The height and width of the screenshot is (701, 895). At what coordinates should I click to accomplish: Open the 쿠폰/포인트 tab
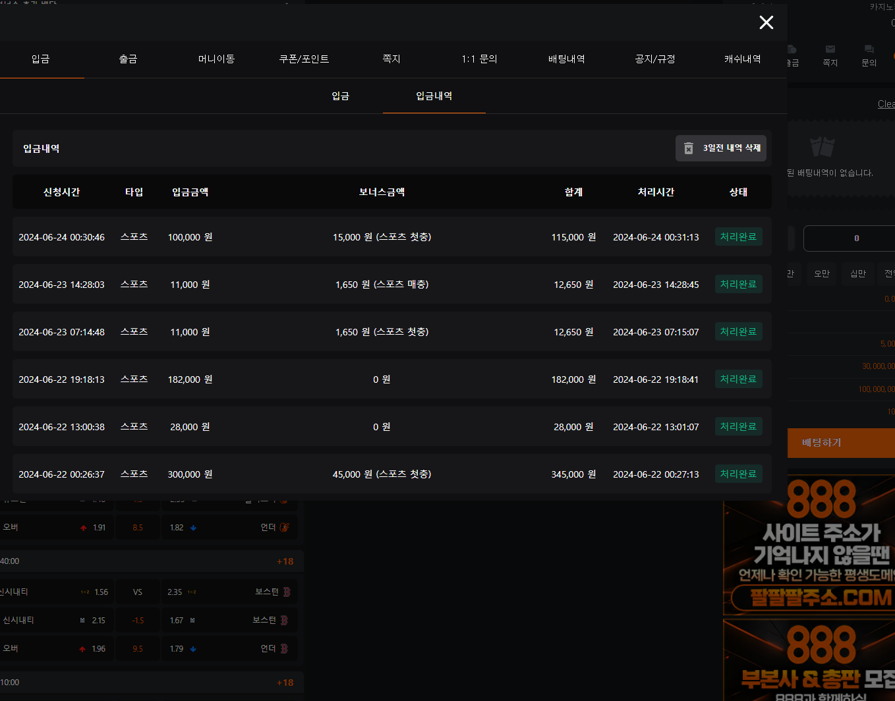pyautogui.click(x=304, y=59)
